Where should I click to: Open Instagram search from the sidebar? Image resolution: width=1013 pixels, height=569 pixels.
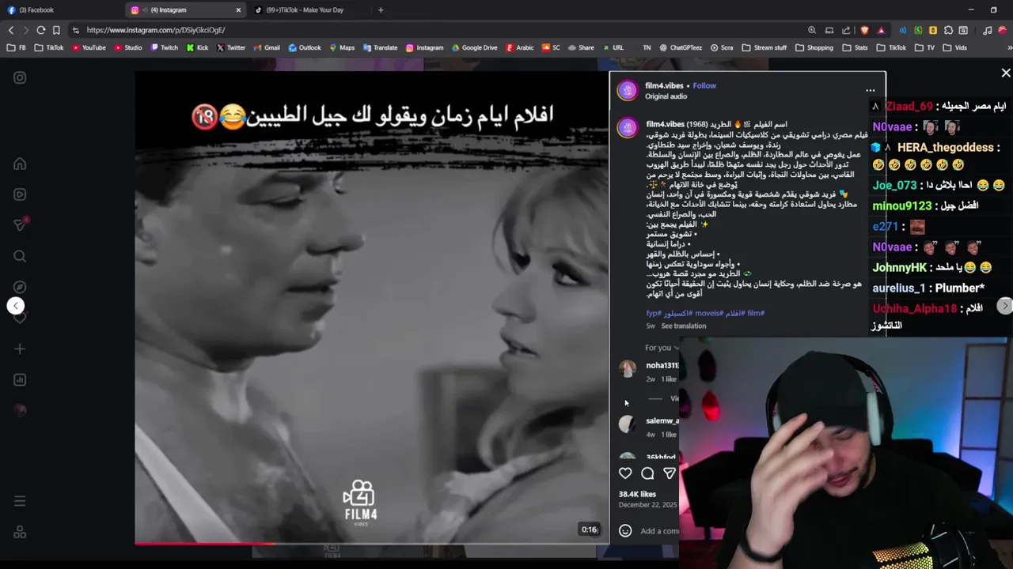click(20, 256)
